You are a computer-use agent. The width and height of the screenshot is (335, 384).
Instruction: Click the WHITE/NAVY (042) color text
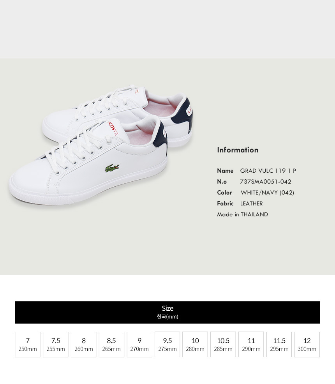[268, 193]
